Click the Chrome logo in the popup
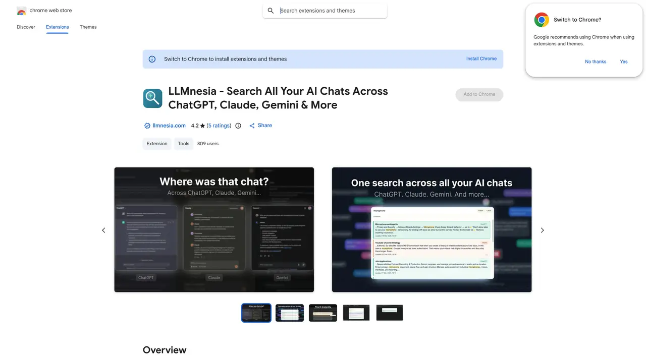 point(542,20)
